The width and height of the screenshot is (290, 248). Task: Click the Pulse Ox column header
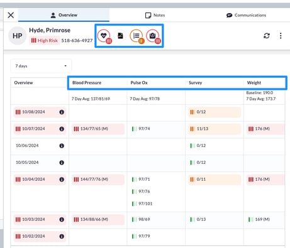coord(139,83)
